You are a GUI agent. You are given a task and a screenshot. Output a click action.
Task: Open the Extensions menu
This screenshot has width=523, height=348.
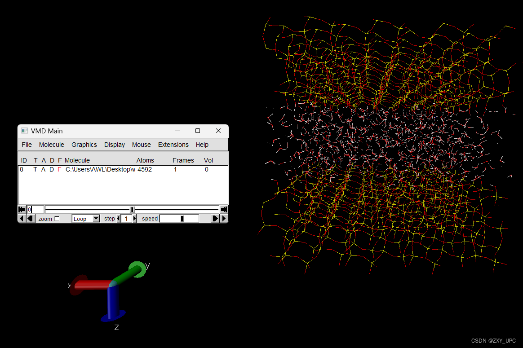(173, 145)
